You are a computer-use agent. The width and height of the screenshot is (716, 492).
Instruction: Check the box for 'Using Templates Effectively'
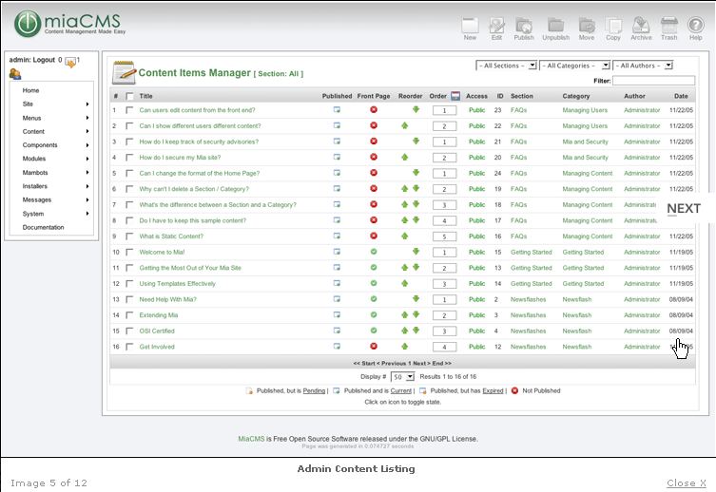129,284
